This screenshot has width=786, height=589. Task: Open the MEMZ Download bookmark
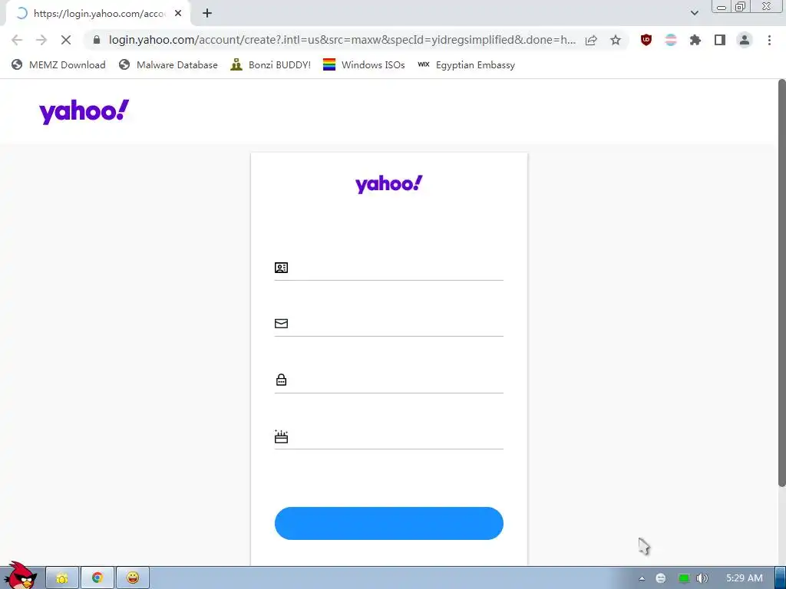point(58,64)
